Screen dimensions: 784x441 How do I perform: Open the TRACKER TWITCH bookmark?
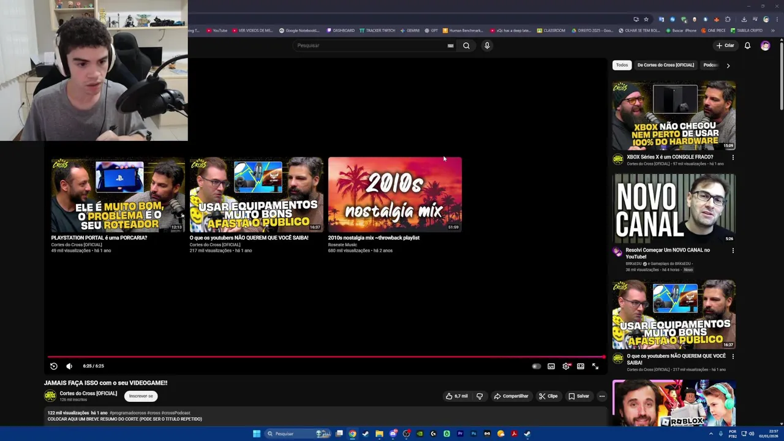coord(377,31)
